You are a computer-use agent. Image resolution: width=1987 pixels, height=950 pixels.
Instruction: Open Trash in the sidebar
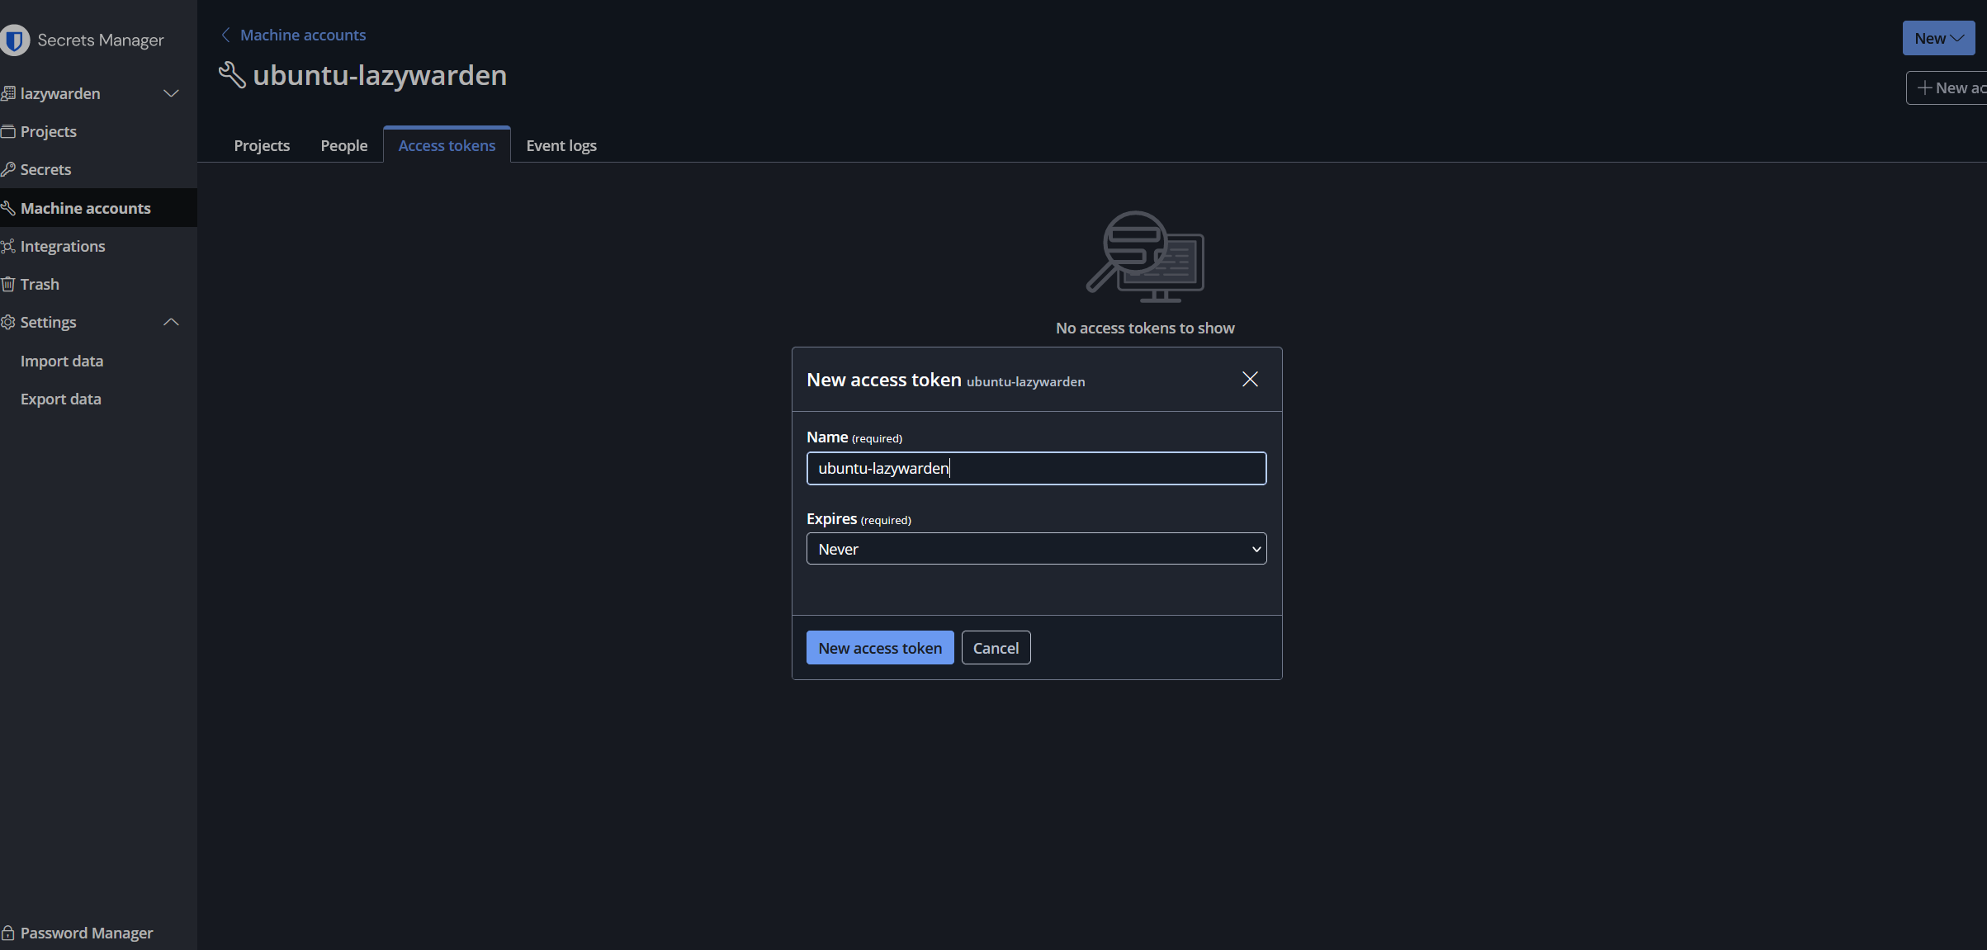pyautogui.click(x=40, y=284)
